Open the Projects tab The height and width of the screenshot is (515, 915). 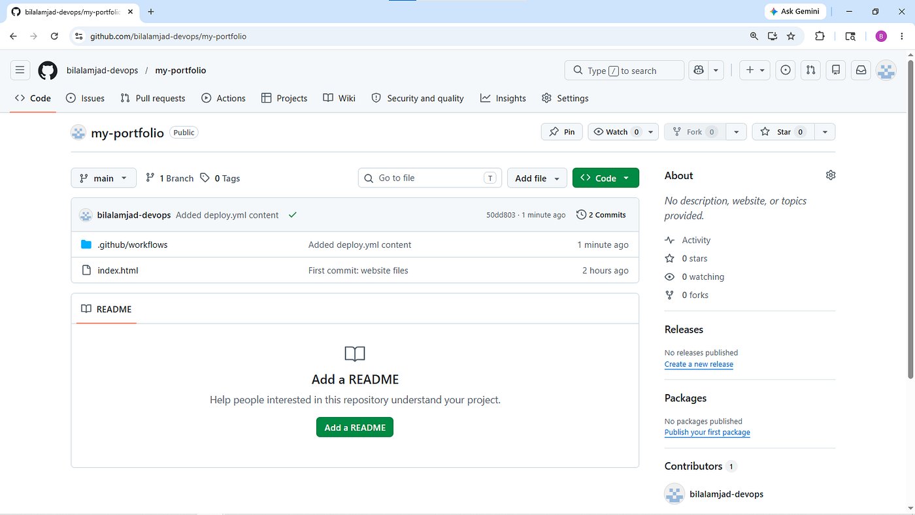(284, 98)
